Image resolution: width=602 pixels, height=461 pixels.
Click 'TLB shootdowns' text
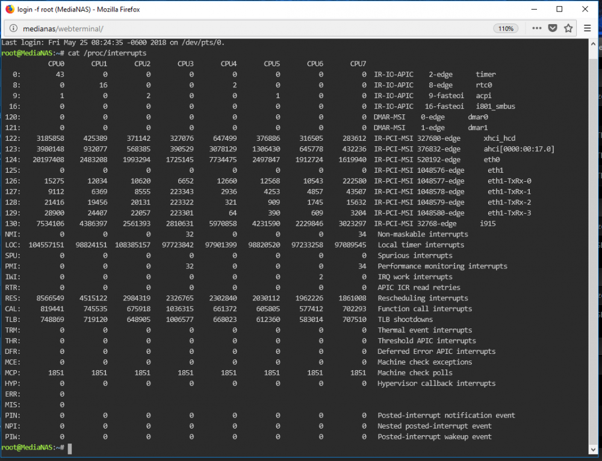[x=405, y=320]
